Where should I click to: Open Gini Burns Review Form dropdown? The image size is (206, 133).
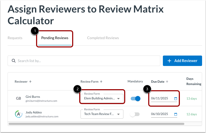pyautogui.click(x=102, y=98)
